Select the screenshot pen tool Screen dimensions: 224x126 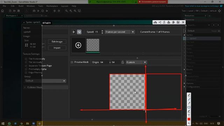point(189,95)
